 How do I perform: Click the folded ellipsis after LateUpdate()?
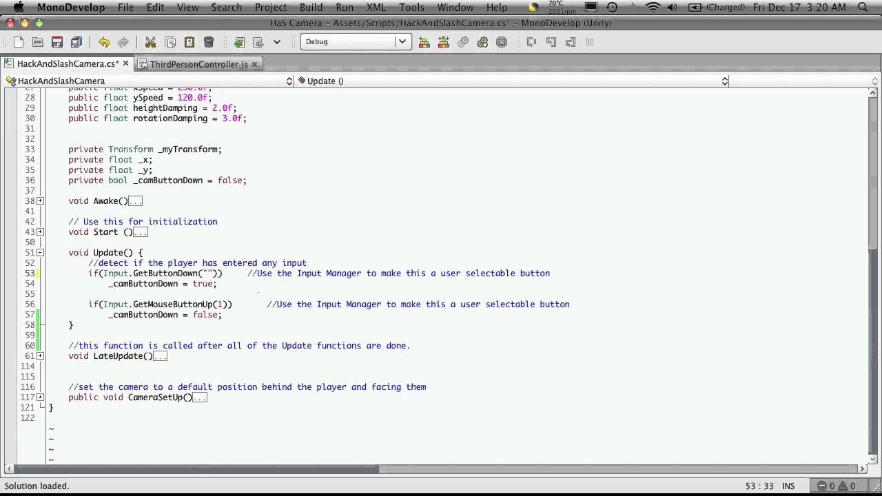coord(160,356)
